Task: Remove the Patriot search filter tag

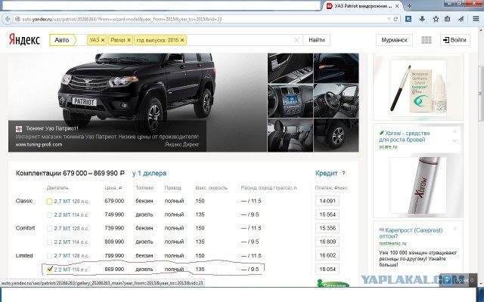Action: click(129, 39)
